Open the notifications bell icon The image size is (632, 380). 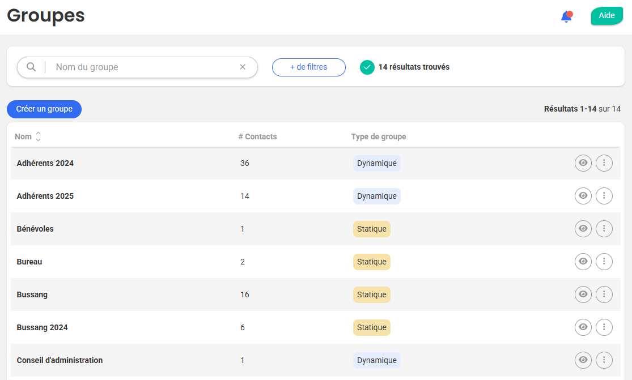pyautogui.click(x=566, y=16)
